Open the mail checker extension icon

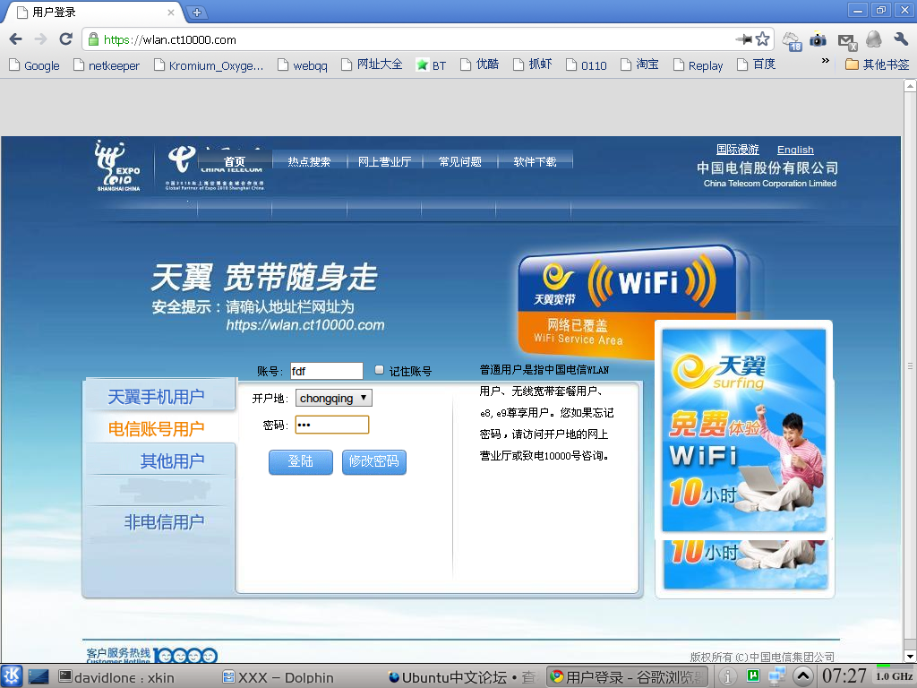tap(847, 41)
